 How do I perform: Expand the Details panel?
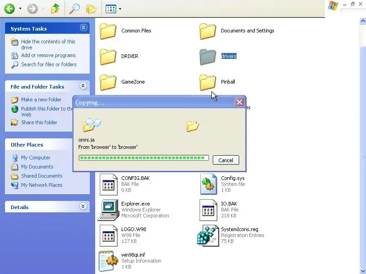83,206
